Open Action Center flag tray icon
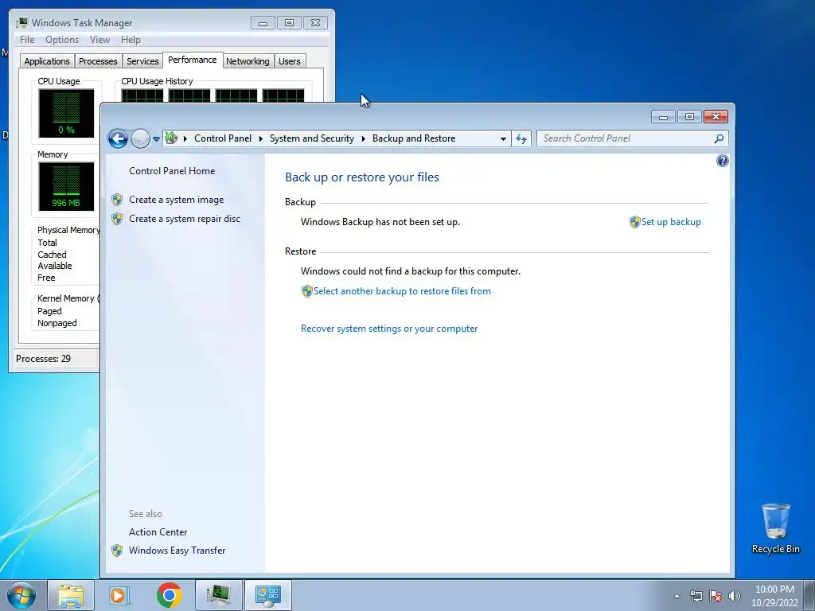The width and height of the screenshot is (815, 611). [716, 596]
